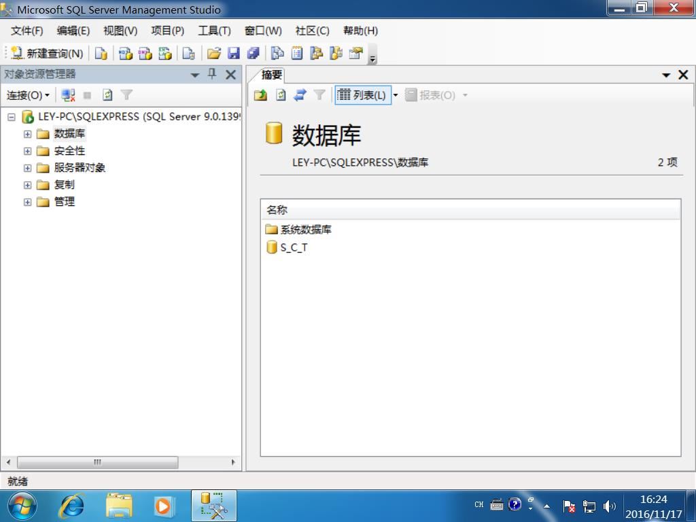Switch to the 摘要 tab
This screenshot has width=696, height=522.
pos(271,75)
